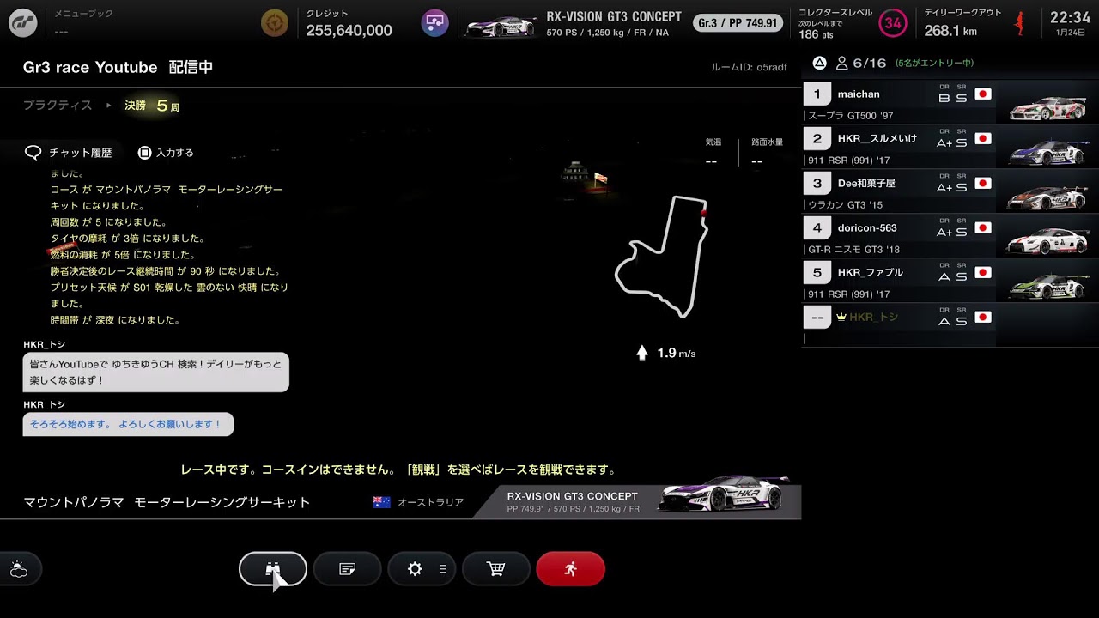Select the RX-VISION car thumbnail in the top bar
Viewport: 1099px width, 618px height.
[500, 25]
